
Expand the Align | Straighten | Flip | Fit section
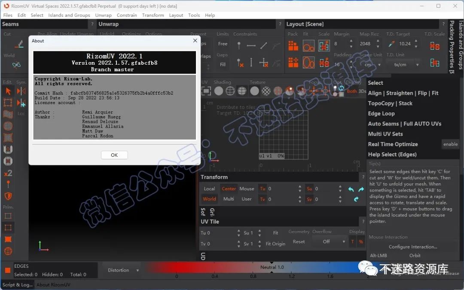tap(403, 93)
